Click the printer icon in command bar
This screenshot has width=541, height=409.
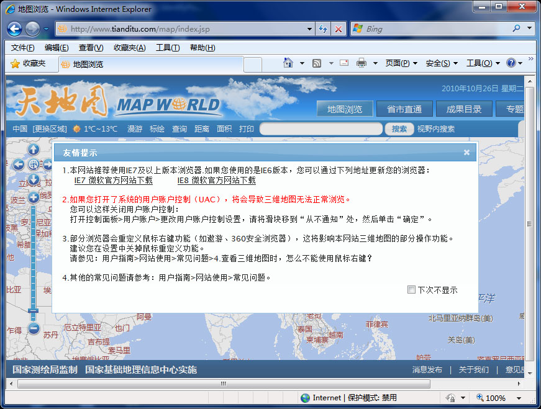pyautogui.click(x=361, y=63)
